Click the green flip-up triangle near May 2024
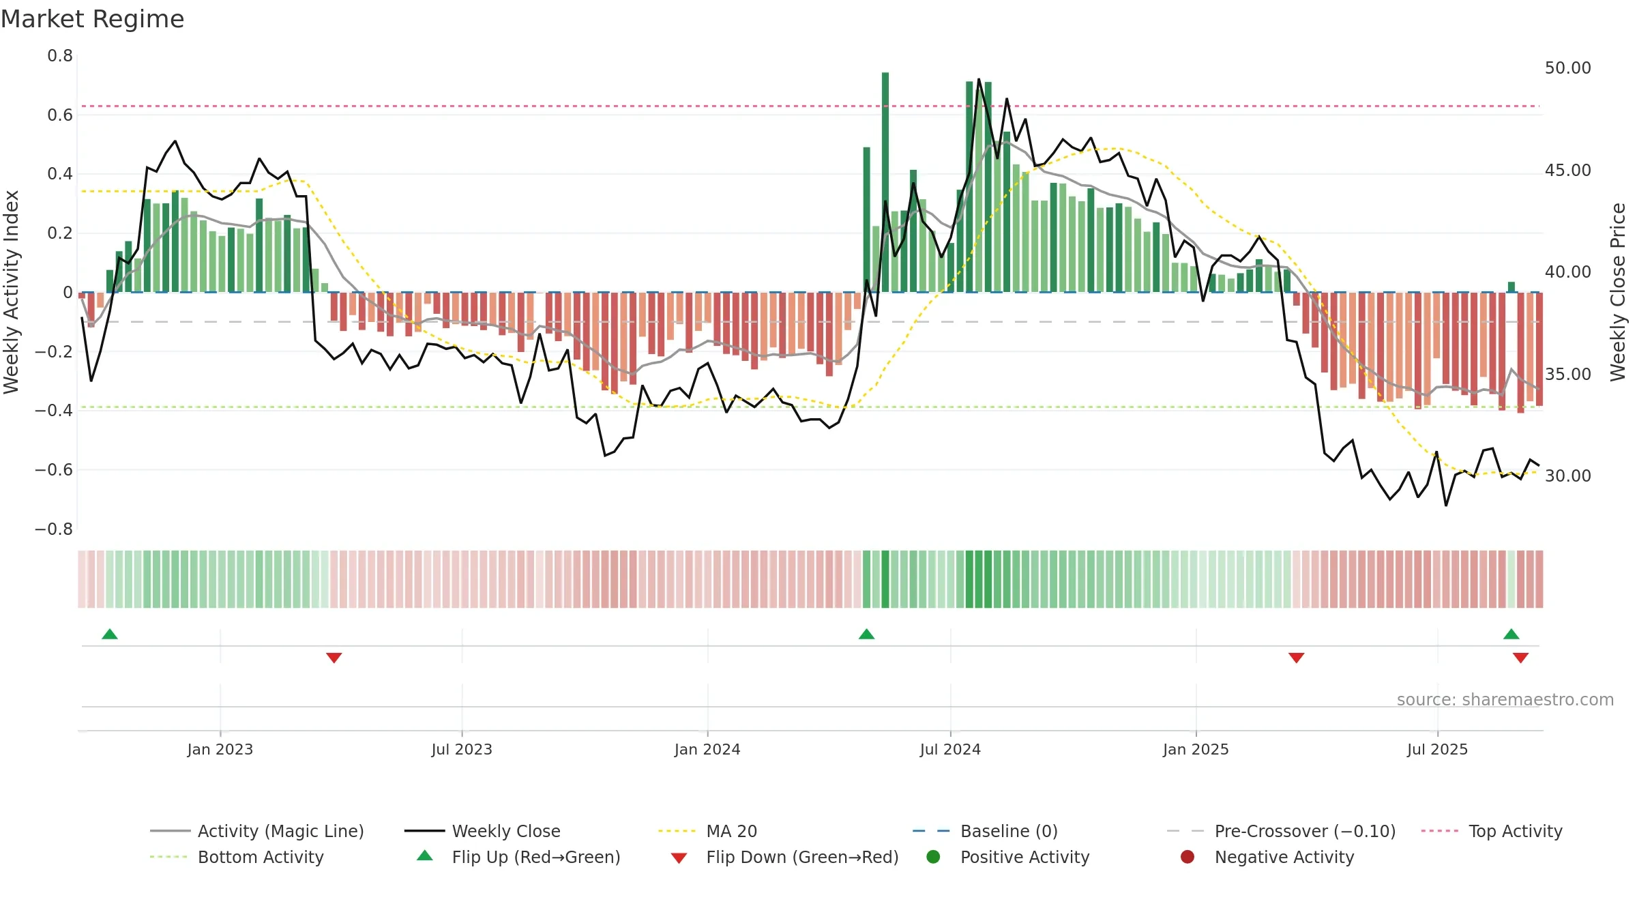This screenshot has height=921, width=1637. click(x=866, y=634)
